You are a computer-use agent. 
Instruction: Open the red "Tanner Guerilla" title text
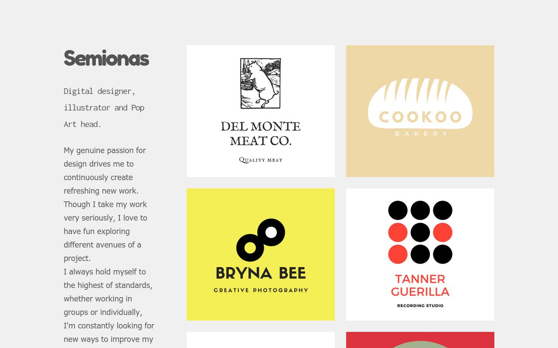pos(420,285)
